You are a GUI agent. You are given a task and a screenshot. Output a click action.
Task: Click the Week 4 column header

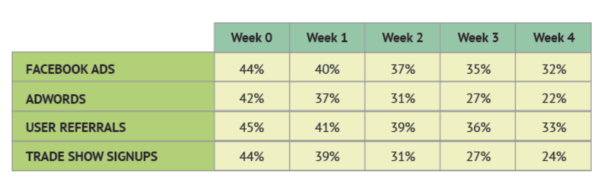tap(553, 38)
